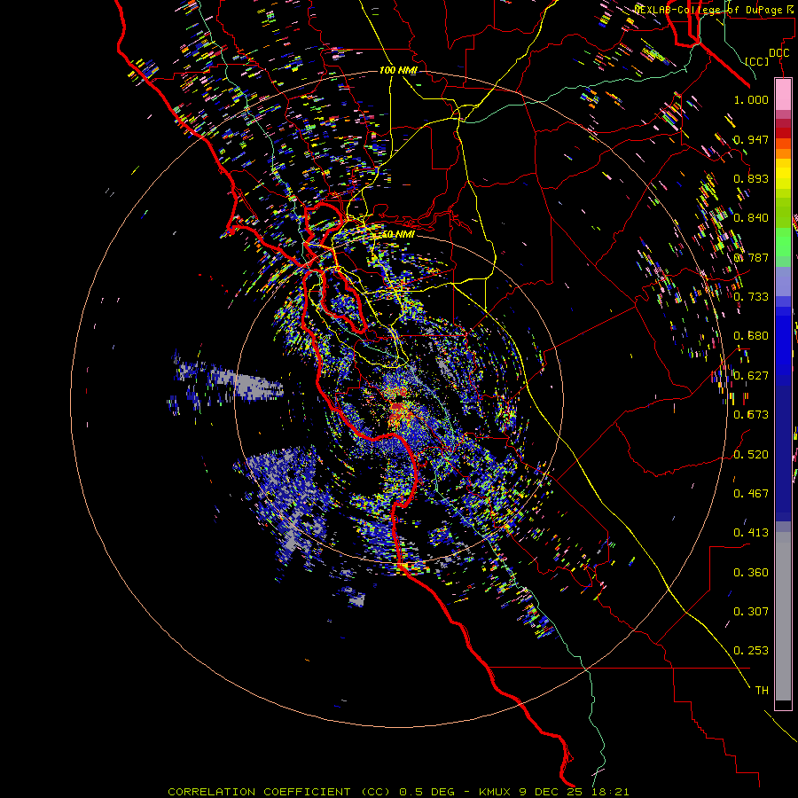Click the 0.520 legend value
This screenshot has width=798, height=798.
click(751, 455)
